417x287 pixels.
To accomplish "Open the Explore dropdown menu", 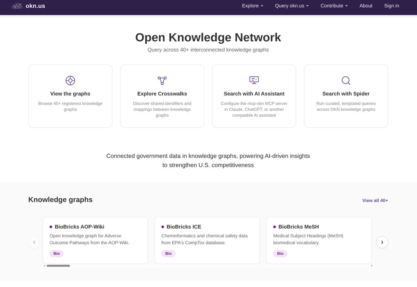I will click(253, 6).
